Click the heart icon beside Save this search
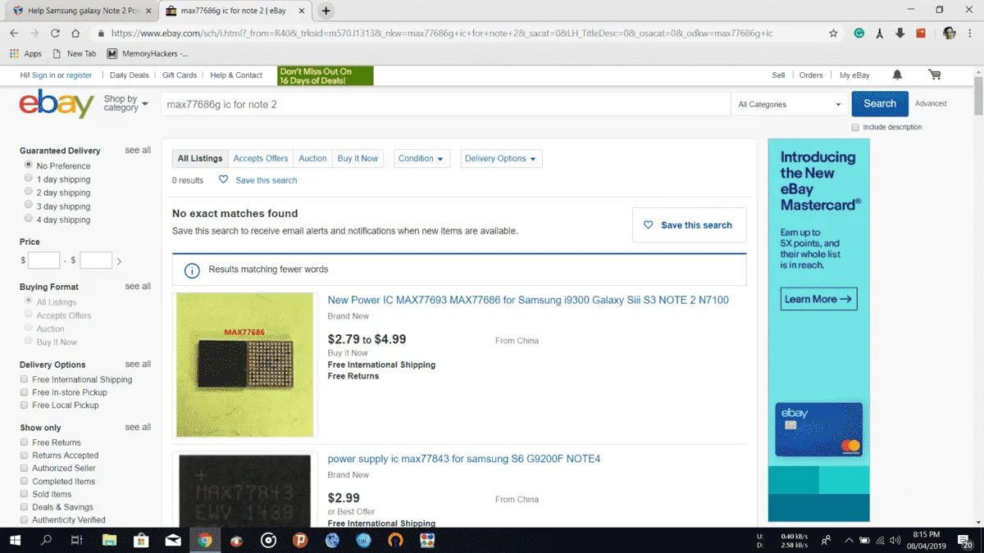Image resolution: width=984 pixels, height=553 pixels. (x=223, y=179)
